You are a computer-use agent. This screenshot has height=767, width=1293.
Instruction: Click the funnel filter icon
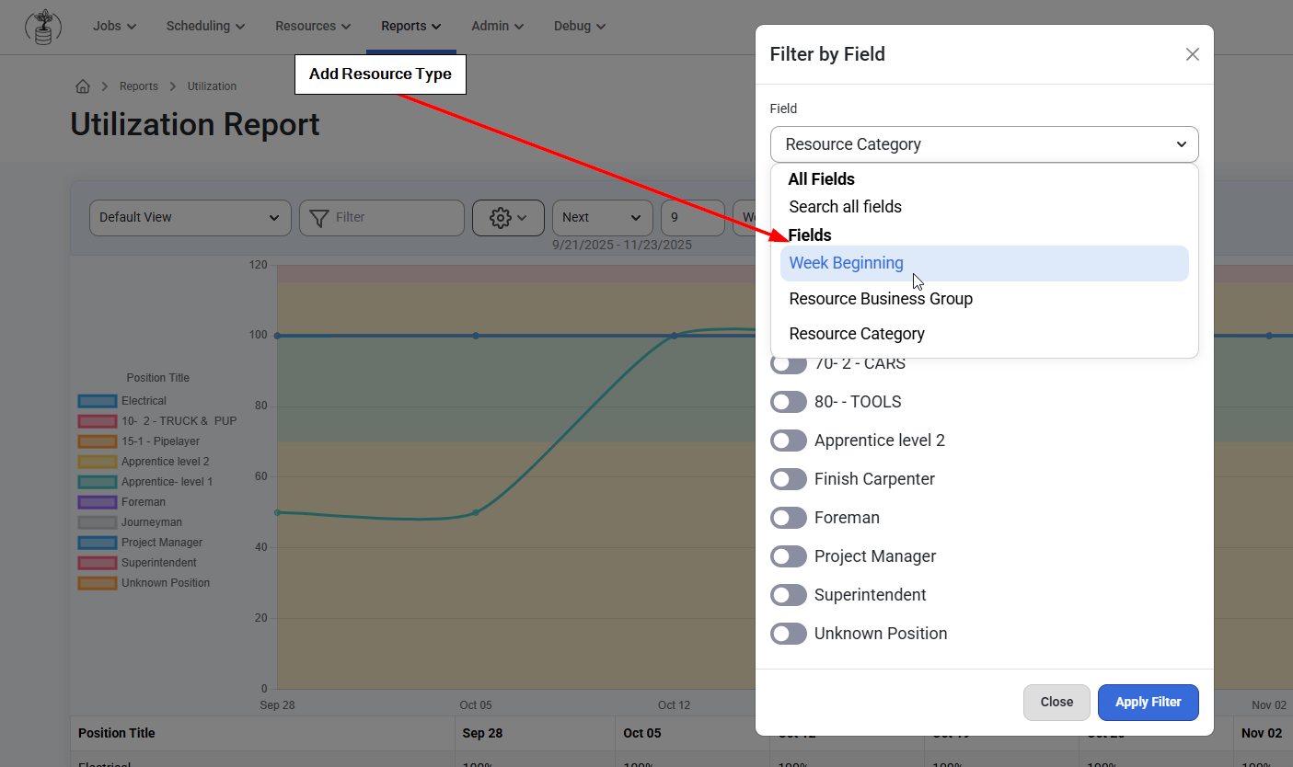tap(319, 218)
